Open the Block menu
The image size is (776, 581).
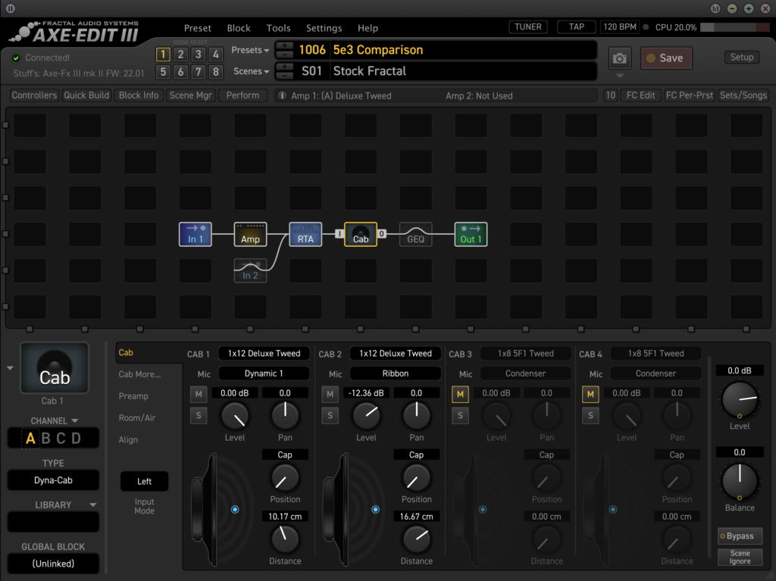[239, 28]
